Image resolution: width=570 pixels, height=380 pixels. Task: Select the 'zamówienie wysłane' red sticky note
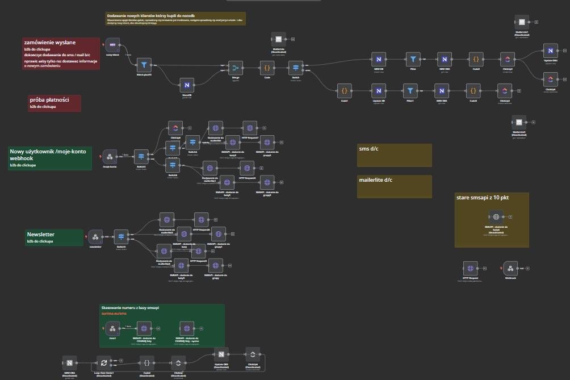[x=61, y=54]
